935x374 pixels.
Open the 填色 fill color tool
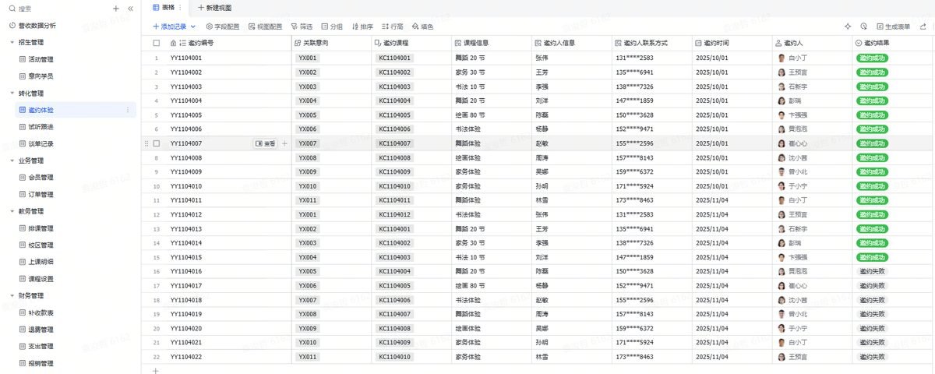point(422,26)
